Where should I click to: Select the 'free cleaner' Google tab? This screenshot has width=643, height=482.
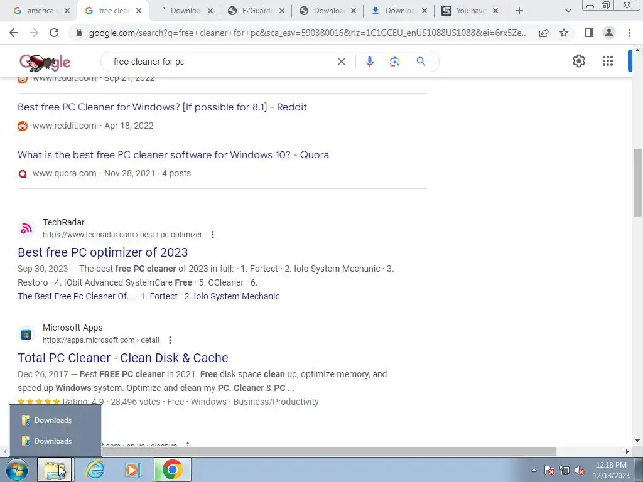[114, 11]
